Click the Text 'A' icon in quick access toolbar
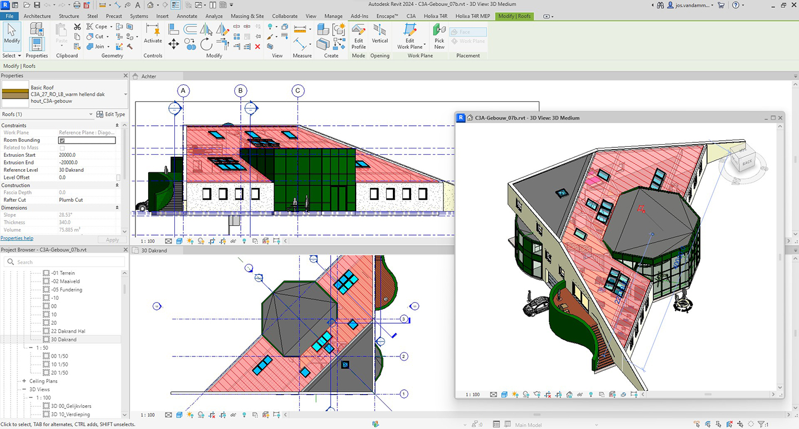 138,5
